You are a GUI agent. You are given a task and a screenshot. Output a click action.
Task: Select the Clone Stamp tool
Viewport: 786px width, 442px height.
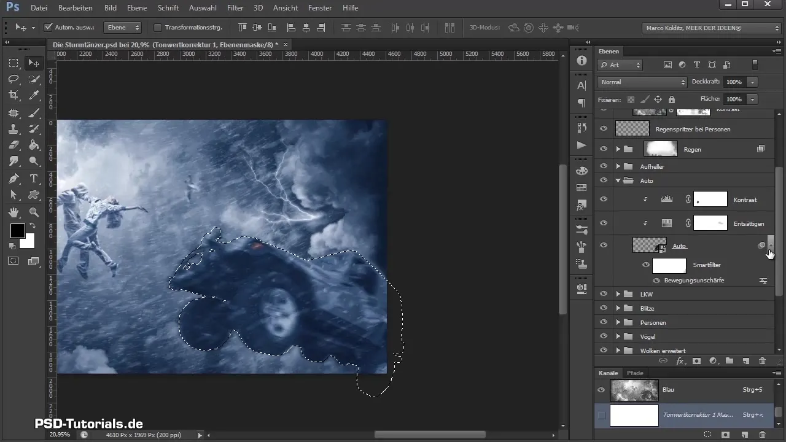tap(14, 129)
